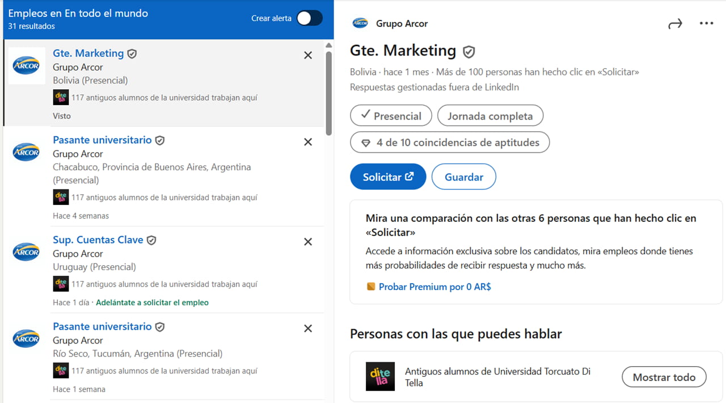Screen dimensions: 726x403
Task: Click the share icon next to job header
Action: [x=674, y=23]
